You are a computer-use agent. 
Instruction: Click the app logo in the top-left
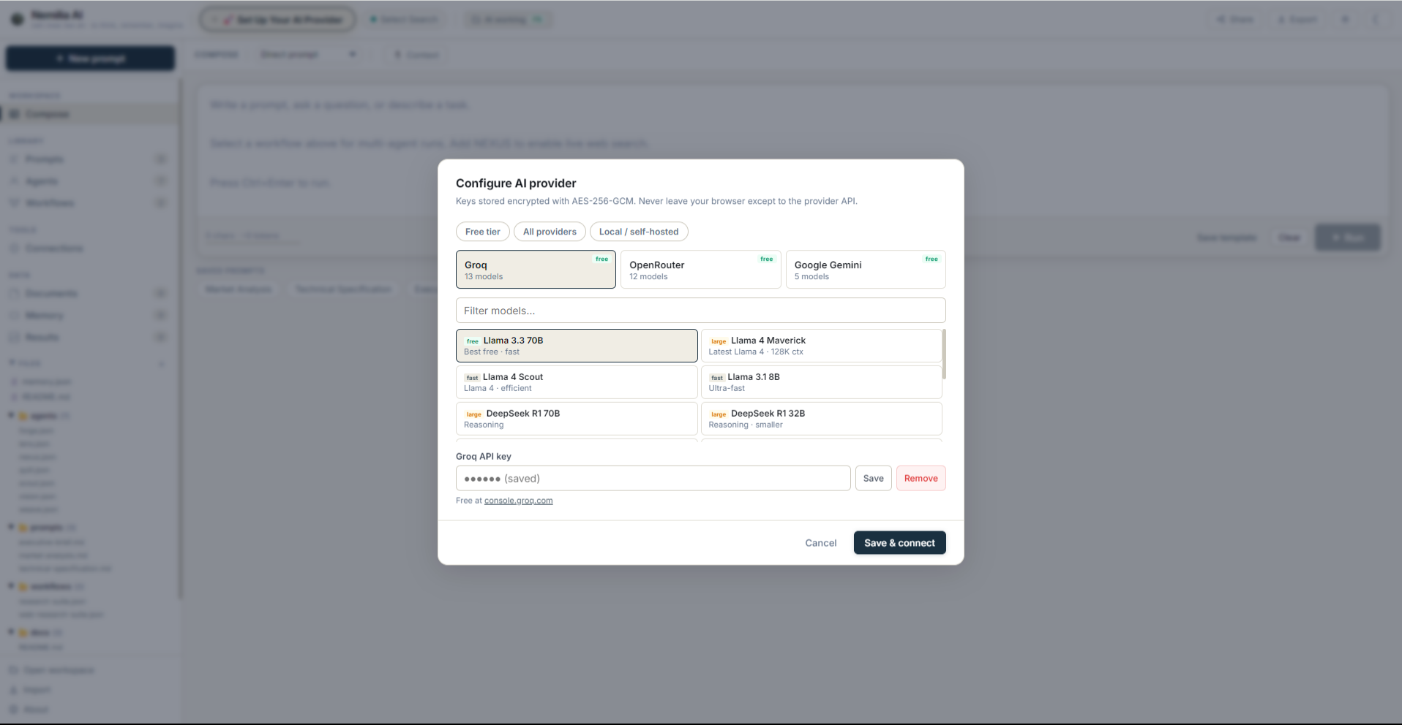coord(18,19)
